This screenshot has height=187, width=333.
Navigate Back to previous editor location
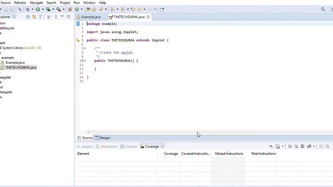pos(139,9)
